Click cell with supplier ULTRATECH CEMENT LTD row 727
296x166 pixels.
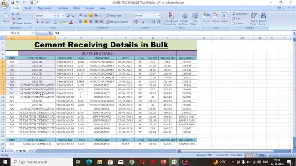click(37, 113)
